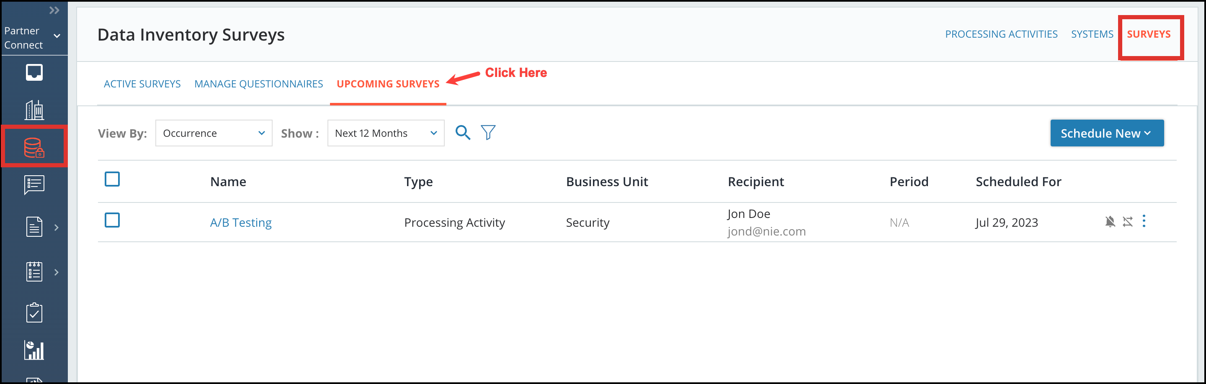
Task: Open the three-dot menu for A/B Testing
Action: click(x=1144, y=221)
